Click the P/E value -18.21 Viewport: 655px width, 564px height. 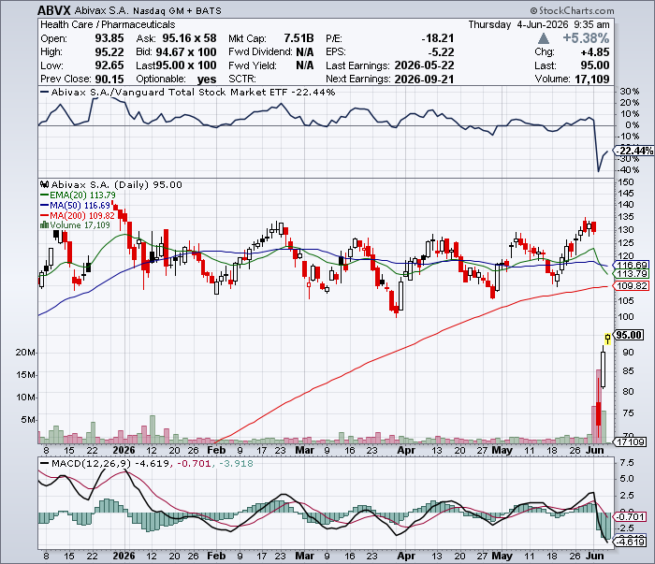point(437,38)
